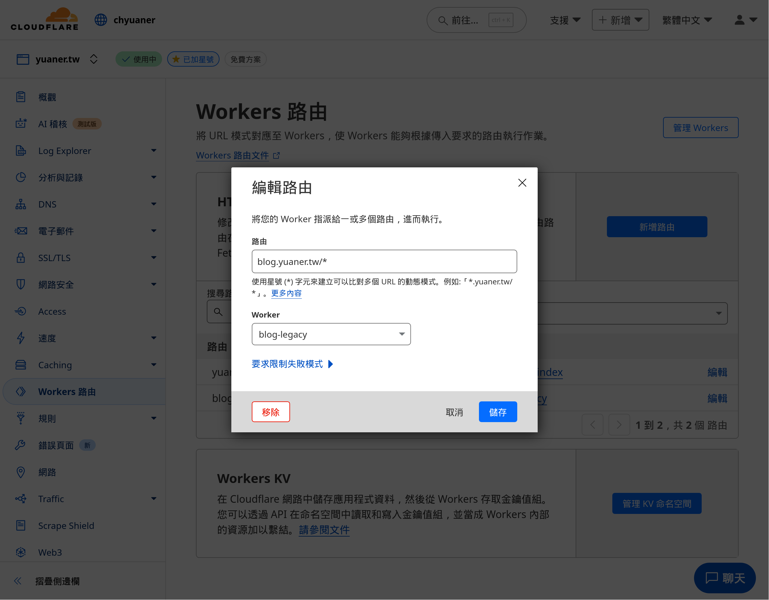The height and width of the screenshot is (600, 769).
Task: Collapse sidebar with double-chevron icon
Action: pos(18,581)
